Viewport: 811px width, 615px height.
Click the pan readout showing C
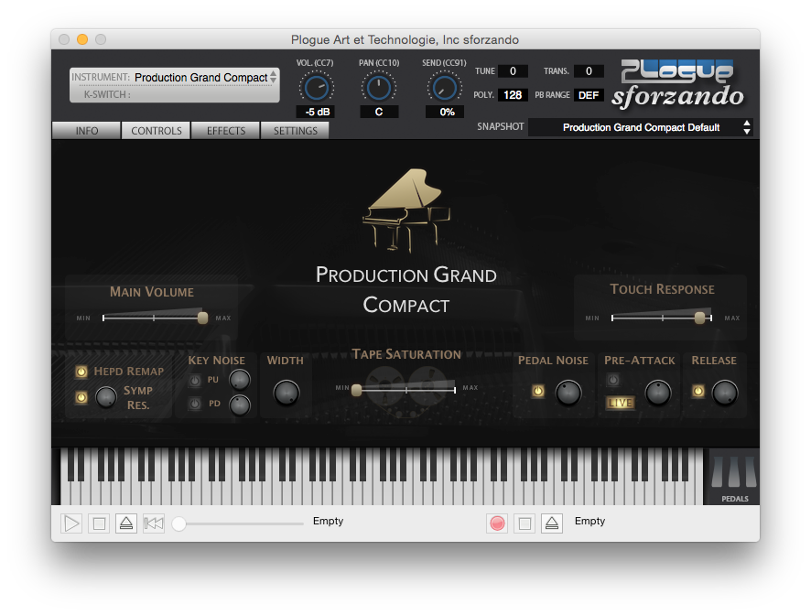379,112
